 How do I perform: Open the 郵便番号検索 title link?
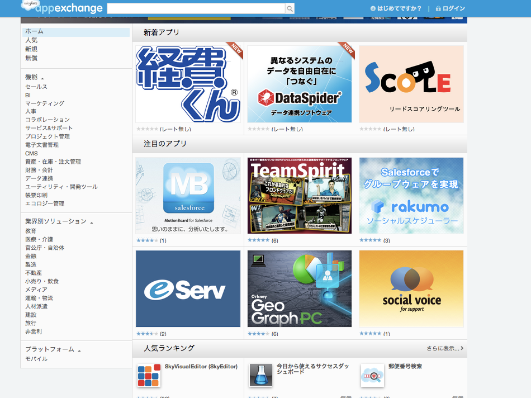pos(405,366)
